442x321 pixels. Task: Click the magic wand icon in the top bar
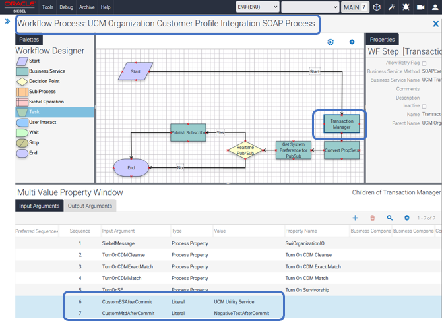pyautogui.click(x=391, y=7)
